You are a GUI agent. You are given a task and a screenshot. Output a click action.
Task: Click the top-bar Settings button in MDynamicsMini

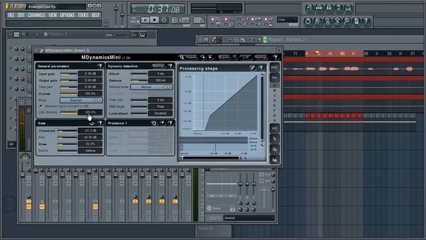click(x=261, y=57)
